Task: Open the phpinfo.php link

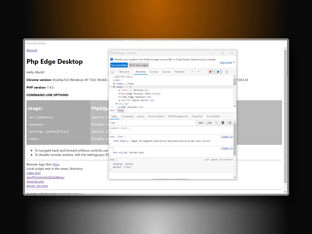Action: (x=35, y=182)
